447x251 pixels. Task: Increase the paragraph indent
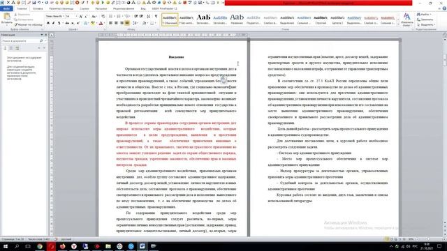pyautogui.click(x=141, y=17)
